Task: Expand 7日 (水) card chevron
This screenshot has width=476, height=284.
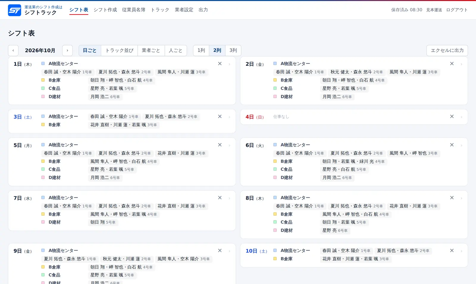Action: [x=229, y=198]
